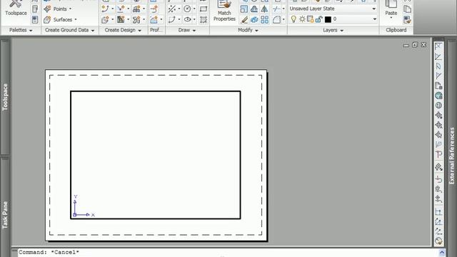Toggle layer viewport freeze icon
457x257 pixels.
[311, 19]
